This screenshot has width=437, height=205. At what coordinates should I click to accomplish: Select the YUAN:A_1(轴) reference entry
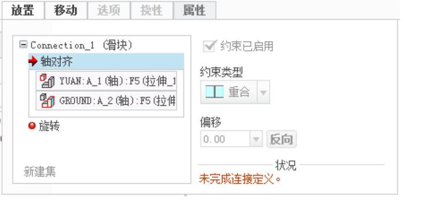click(x=106, y=81)
